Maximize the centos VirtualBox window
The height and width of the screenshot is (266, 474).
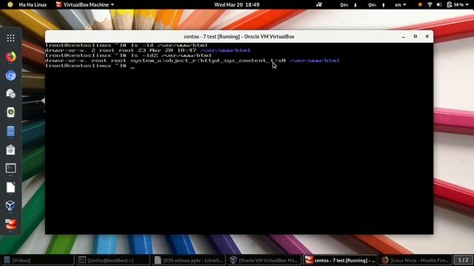[415, 36]
